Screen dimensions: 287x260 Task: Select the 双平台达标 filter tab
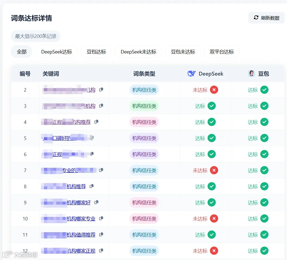[221, 52]
